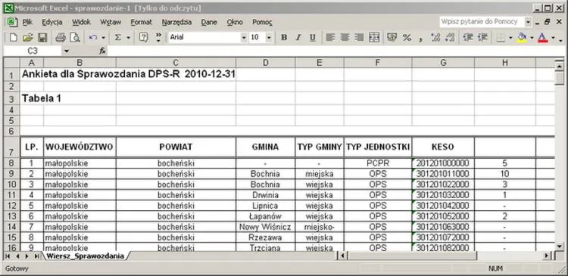
Task: Click the Undo arrow icon
Action: coord(93,37)
